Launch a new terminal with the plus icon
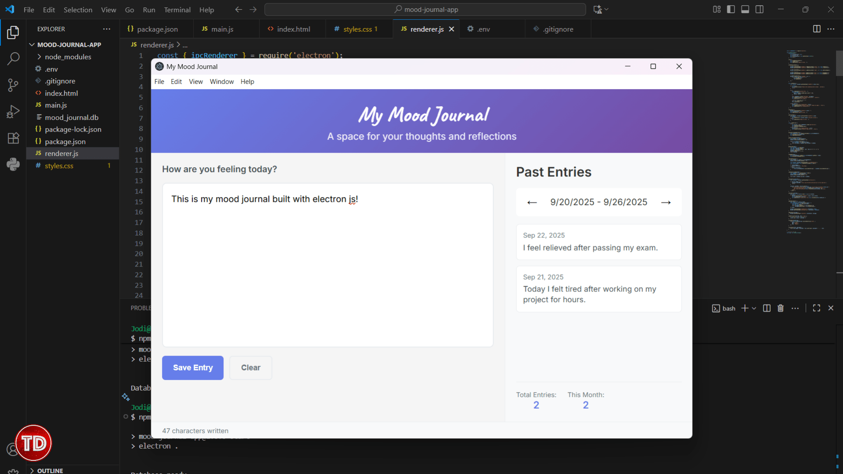843x474 pixels. coord(745,308)
